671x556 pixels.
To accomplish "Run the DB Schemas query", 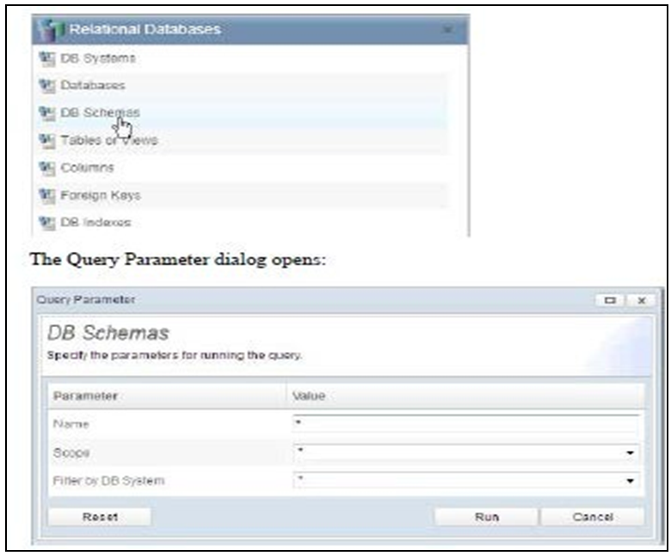I will tap(486, 517).
